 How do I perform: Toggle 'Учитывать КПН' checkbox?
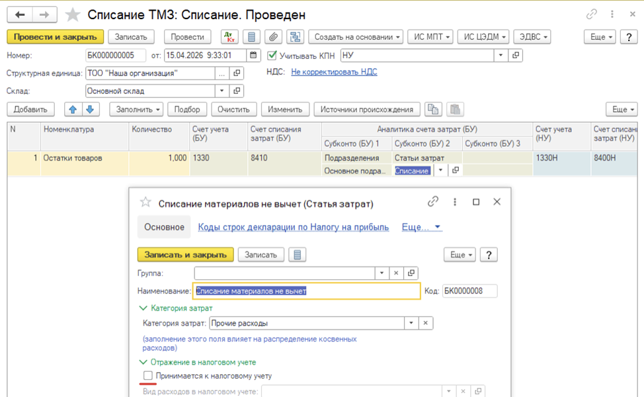272,56
